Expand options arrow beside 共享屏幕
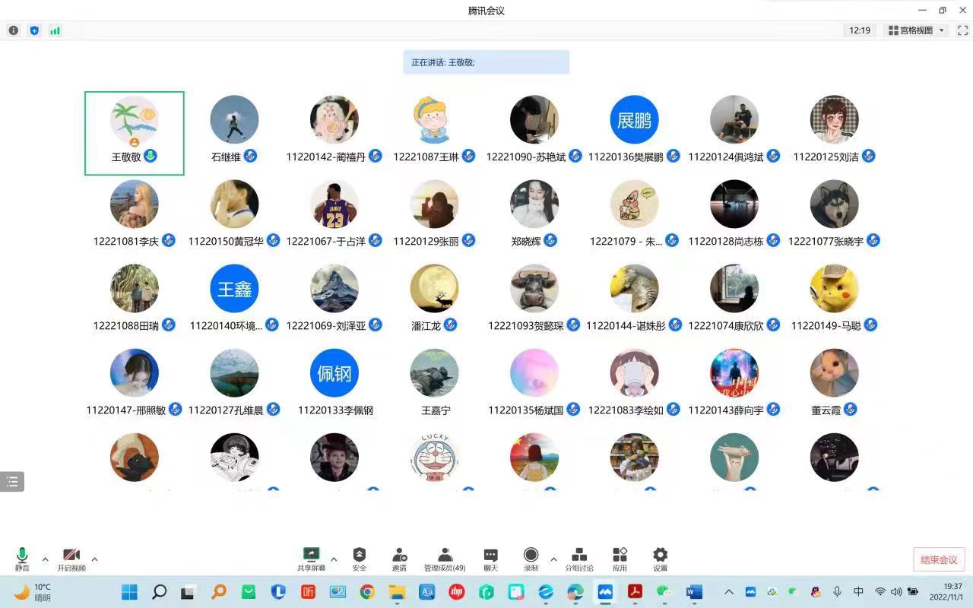 tap(334, 559)
